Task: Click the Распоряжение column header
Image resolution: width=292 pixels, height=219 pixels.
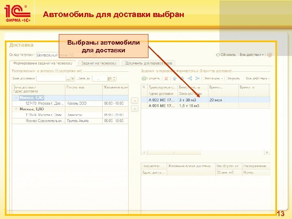Action: click(x=256, y=166)
